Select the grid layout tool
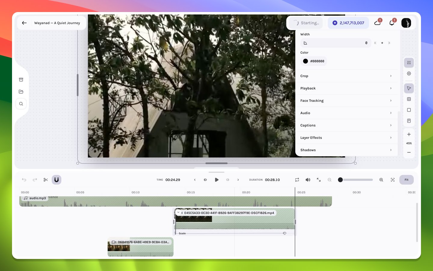 pyautogui.click(x=409, y=99)
